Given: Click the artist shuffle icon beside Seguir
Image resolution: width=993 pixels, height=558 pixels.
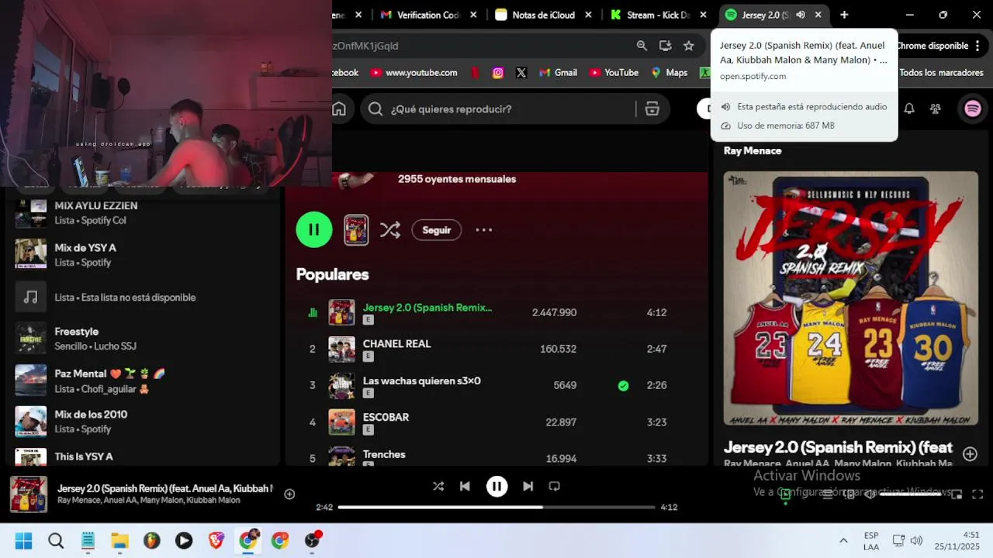Looking at the screenshot, I should click(x=390, y=229).
